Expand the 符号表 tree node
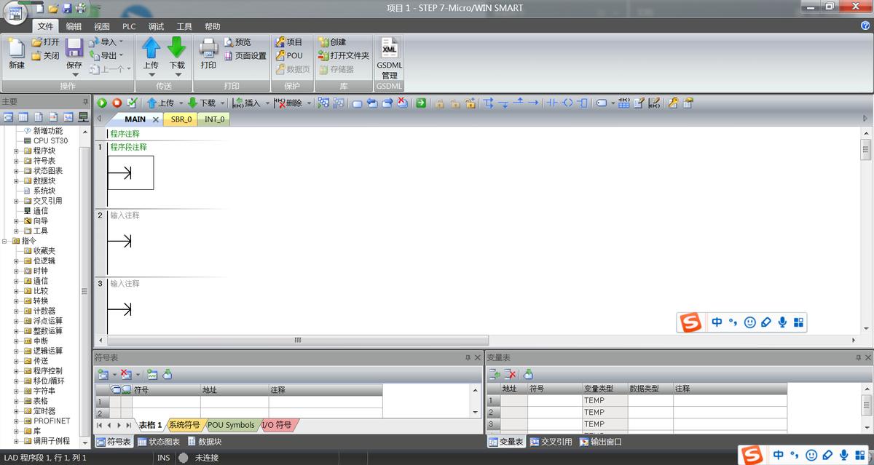 (x=16, y=161)
